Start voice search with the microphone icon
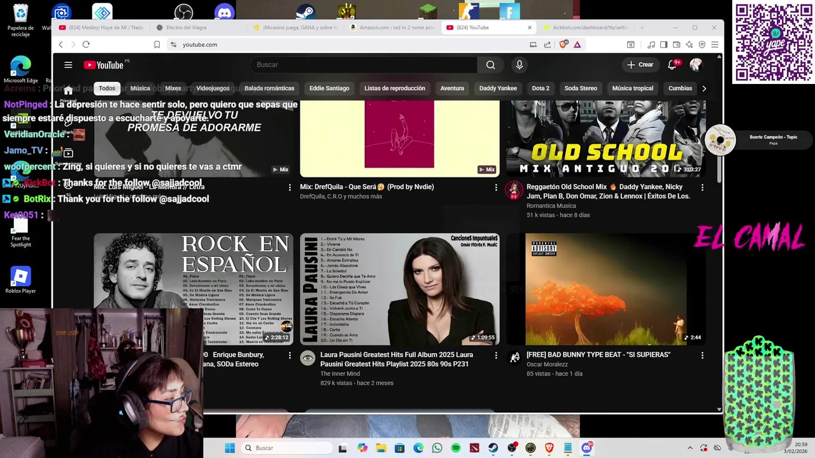Viewport: 815px width, 458px height. pos(520,65)
